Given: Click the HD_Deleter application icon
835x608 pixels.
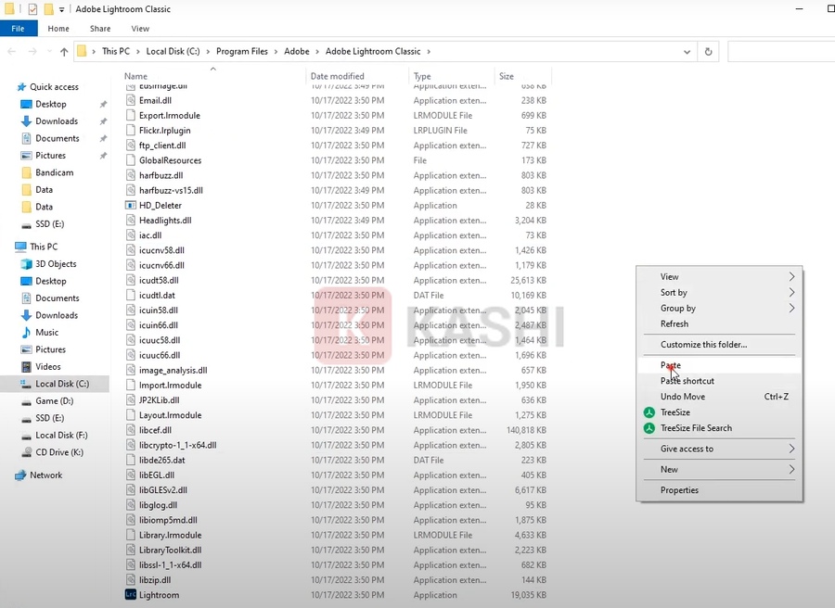Looking at the screenshot, I should click(x=131, y=205).
